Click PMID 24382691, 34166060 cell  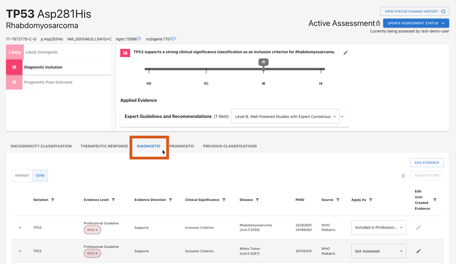tap(304, 227)
